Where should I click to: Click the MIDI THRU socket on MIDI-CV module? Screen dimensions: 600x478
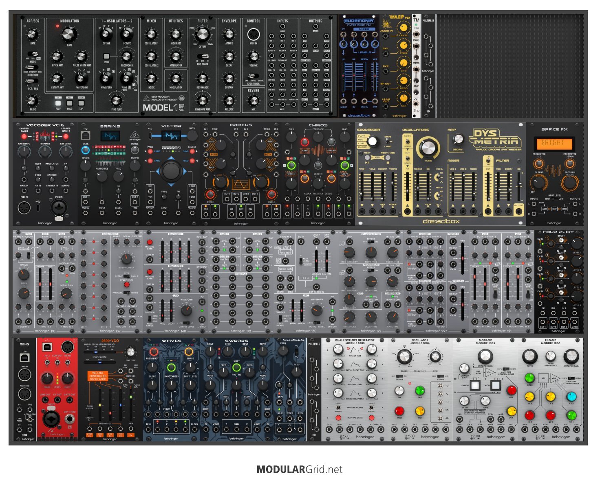click(24, 394)
